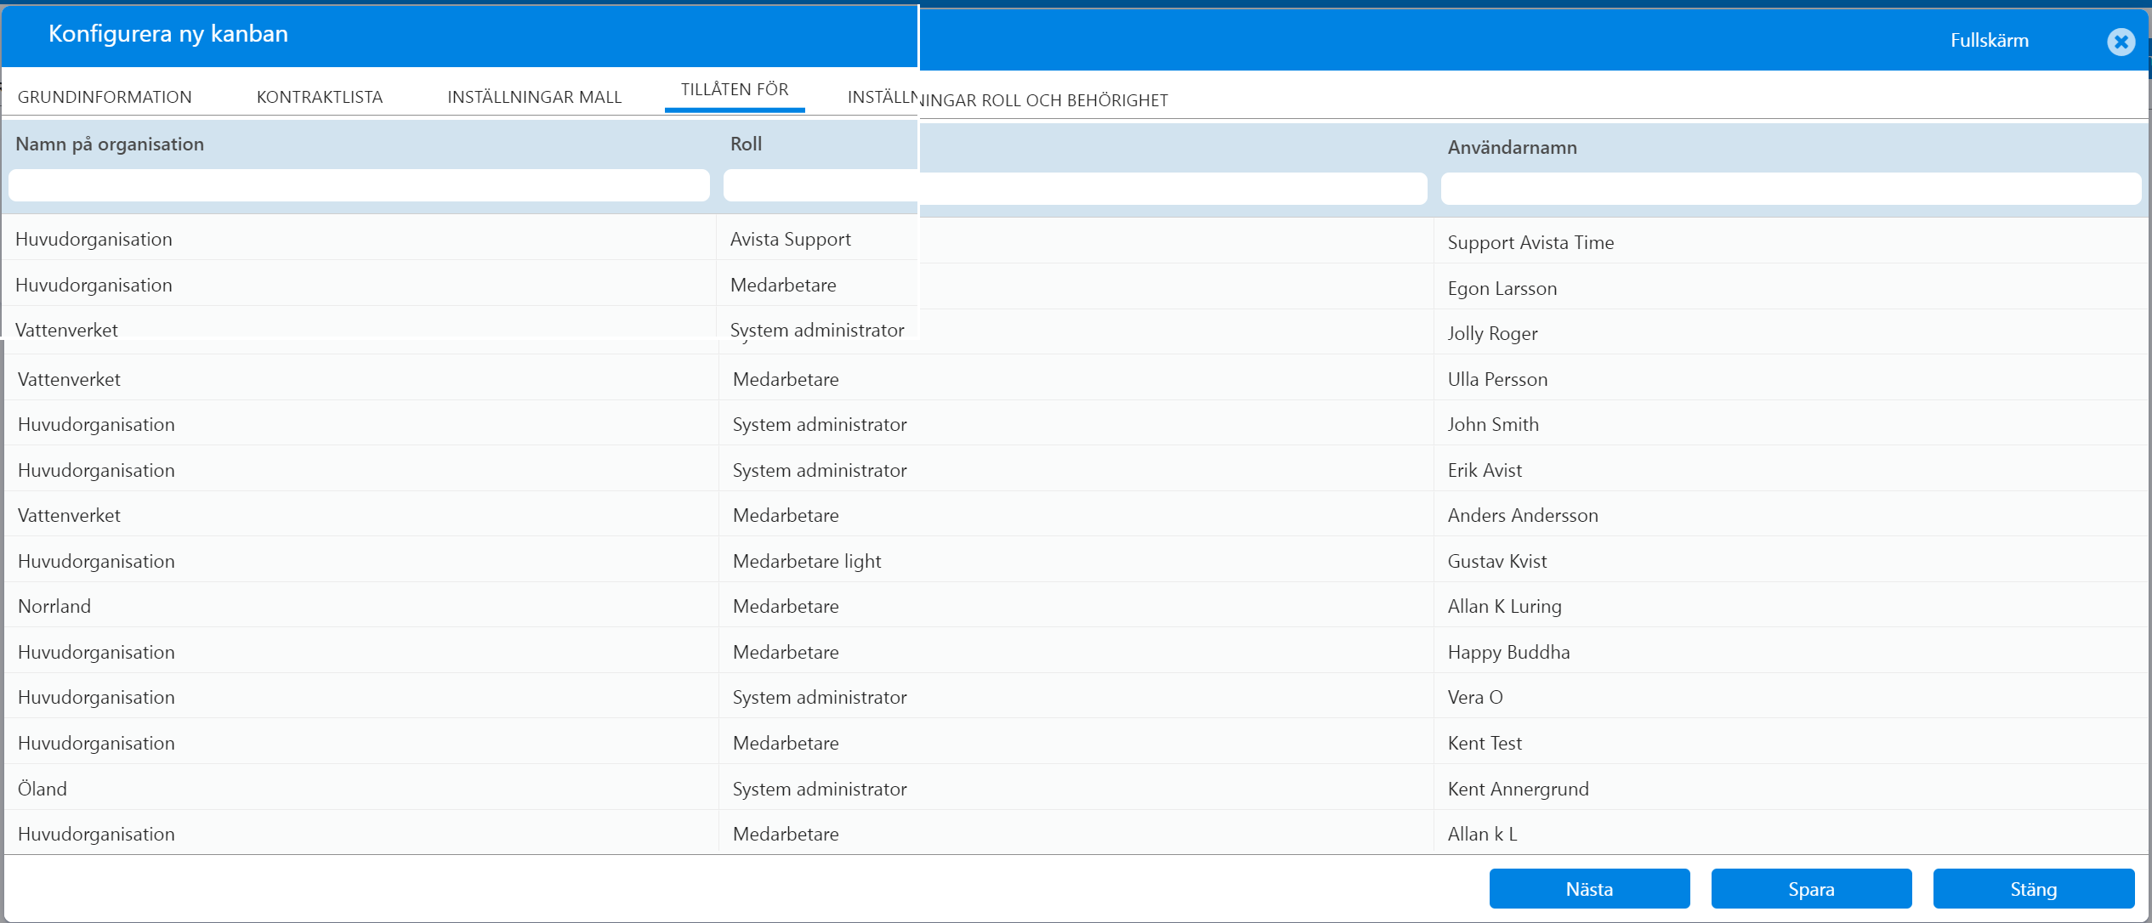
Task: Click the Norrland organisation cell
Action: click(x=54, y=606)
